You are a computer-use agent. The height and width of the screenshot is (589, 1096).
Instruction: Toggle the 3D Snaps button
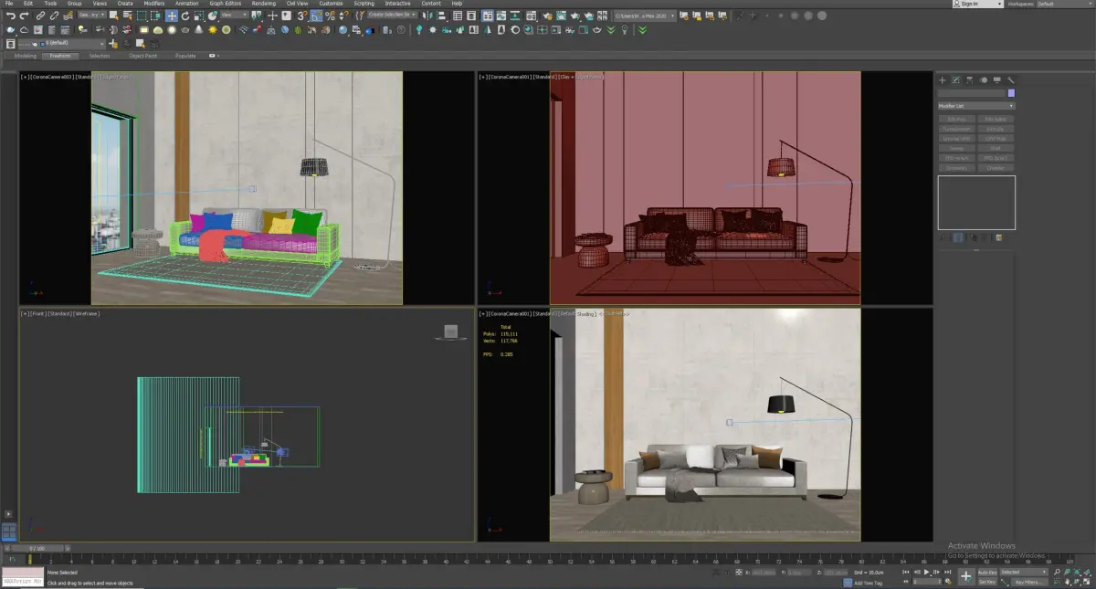302,16
